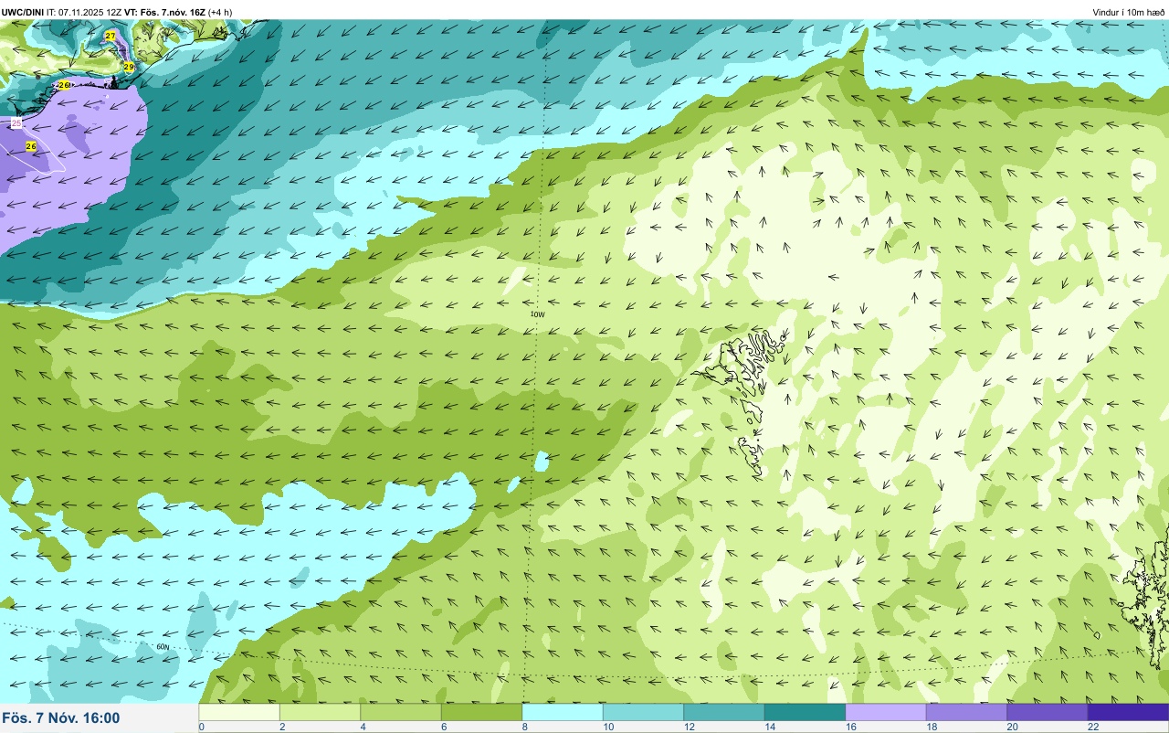
Task: Click the darkest purple legend swatch above 22
Action: coord(1128,712)
